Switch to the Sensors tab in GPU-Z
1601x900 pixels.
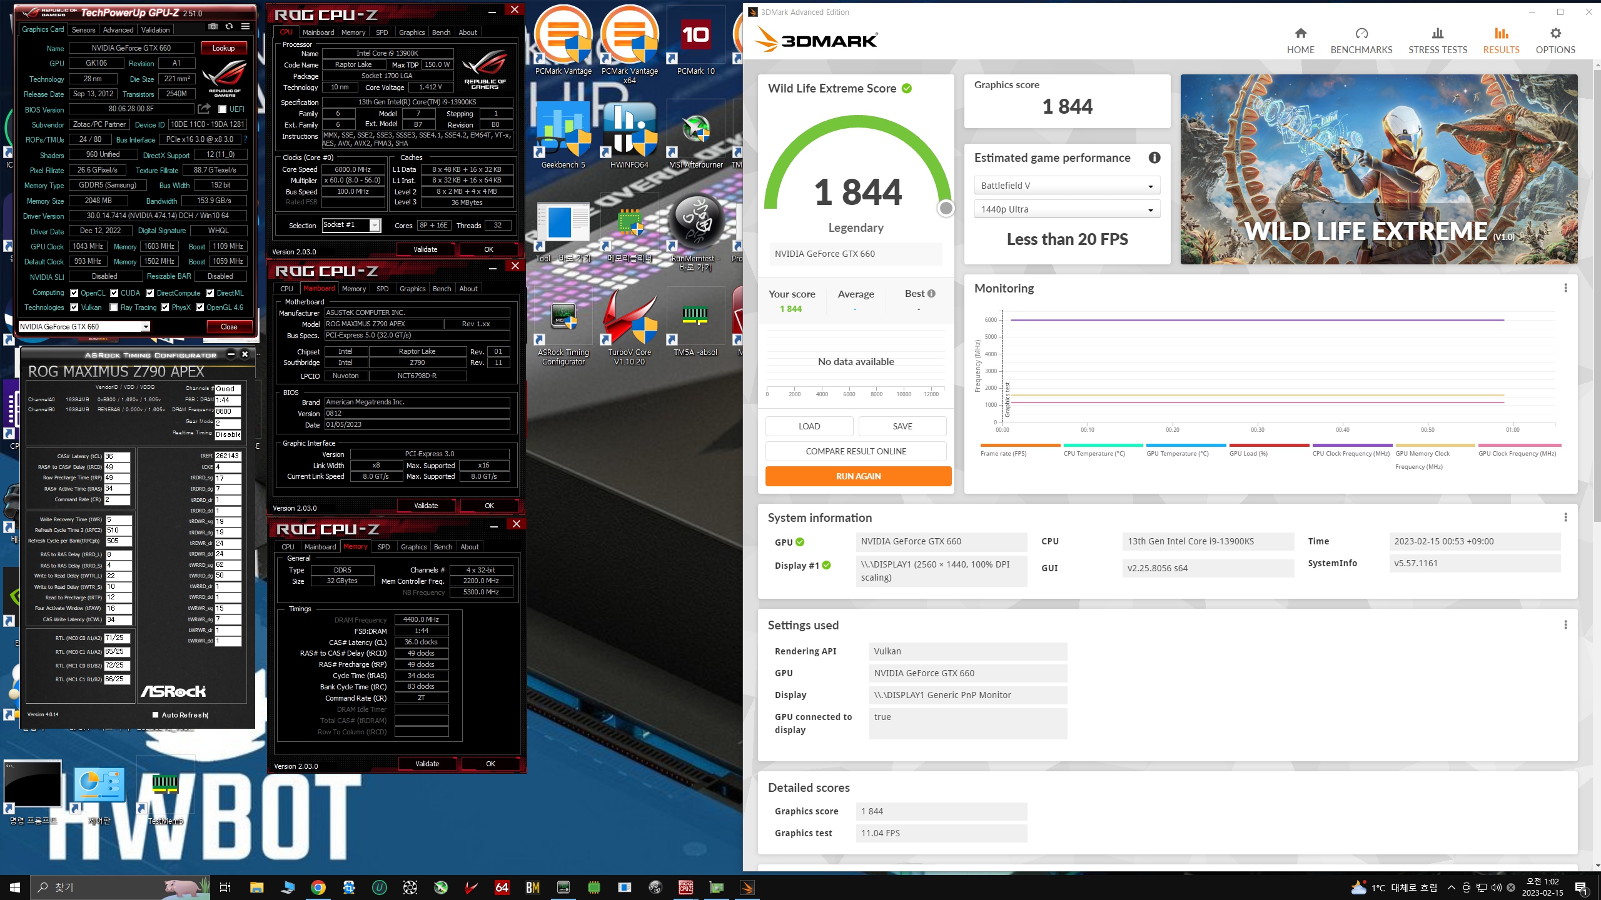tap(83, 30)
